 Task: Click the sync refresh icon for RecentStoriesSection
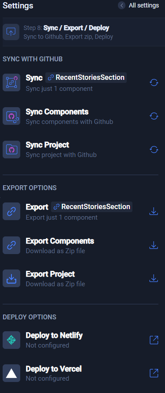(x=154, y=82)
